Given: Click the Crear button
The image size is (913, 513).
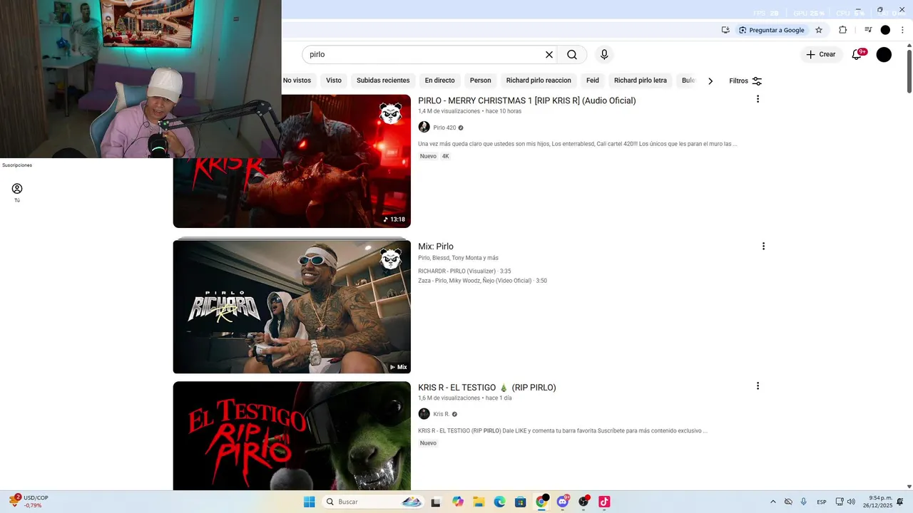Looking at the screenshot, I should (821, 55).
